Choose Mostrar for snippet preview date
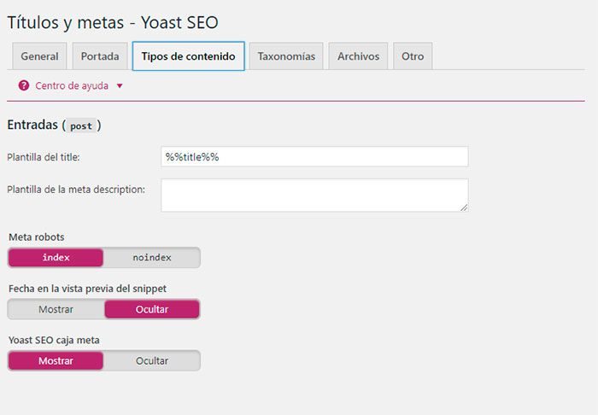This screenshot has height=415, width=598. pyautogui.click(x=56, y=309)
